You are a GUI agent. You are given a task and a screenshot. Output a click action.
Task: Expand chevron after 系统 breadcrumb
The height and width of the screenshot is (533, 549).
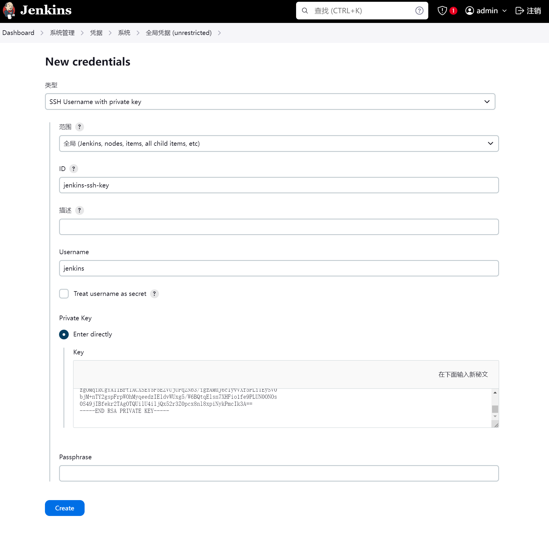coord(138,33)
